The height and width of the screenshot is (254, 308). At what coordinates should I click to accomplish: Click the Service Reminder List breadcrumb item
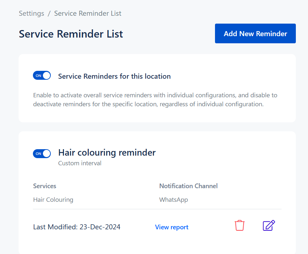pyautogui.click(x=88, y=14)
